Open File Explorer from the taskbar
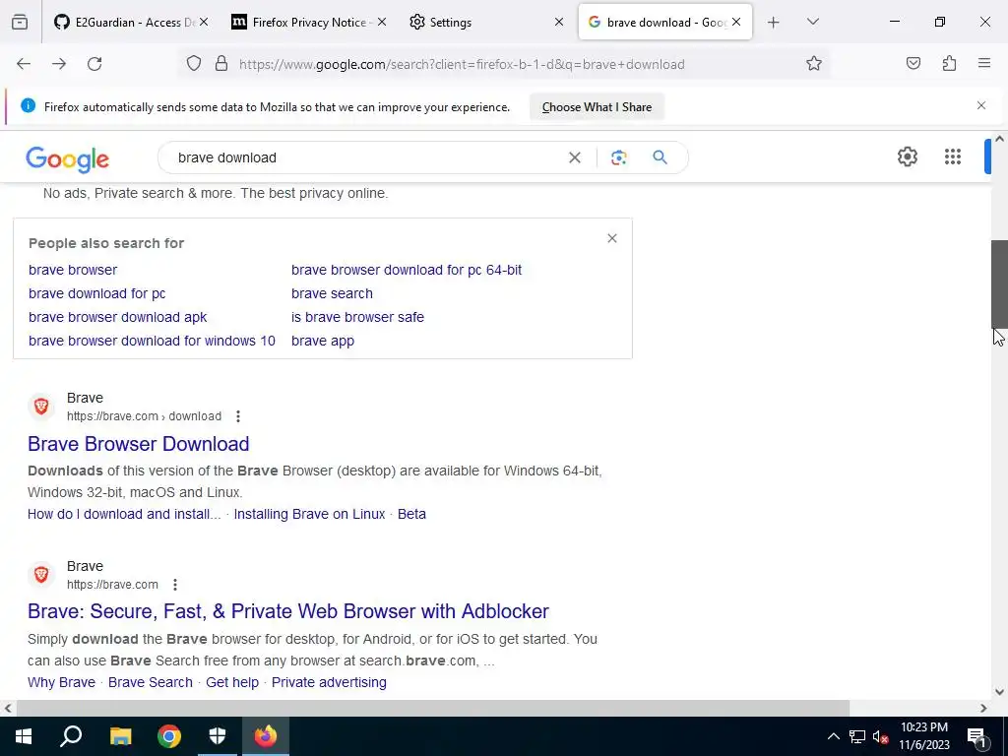Image resolution: width=1008 pixels, height=756 pixels. pos(120,736)
